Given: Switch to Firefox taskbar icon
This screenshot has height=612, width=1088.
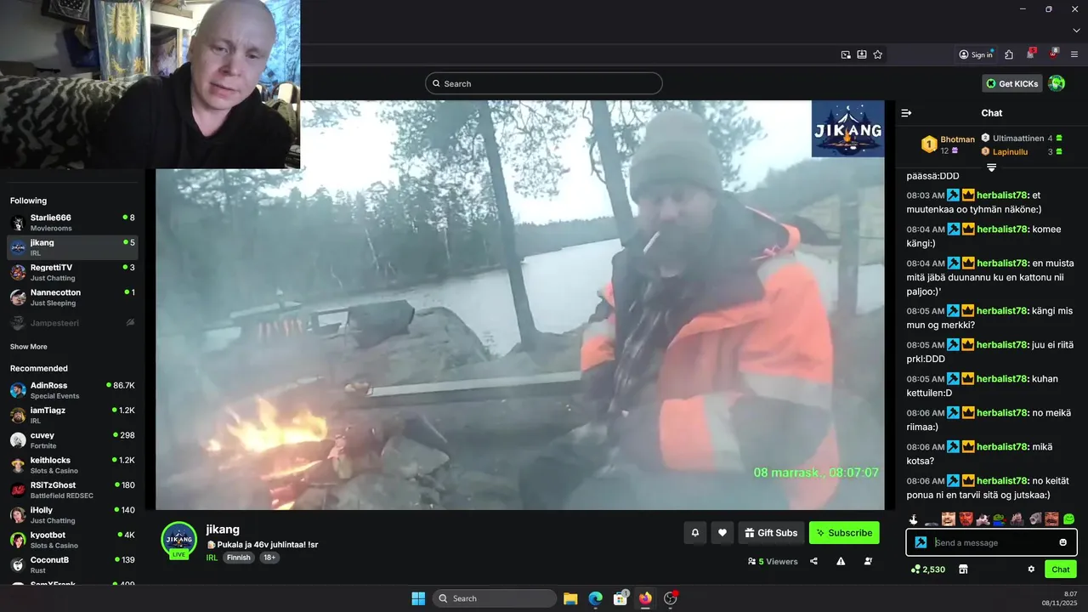Looking at the screenshot, I should [x=645, y=598].
